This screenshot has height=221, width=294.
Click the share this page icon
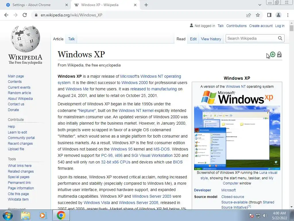coord(249,15)
